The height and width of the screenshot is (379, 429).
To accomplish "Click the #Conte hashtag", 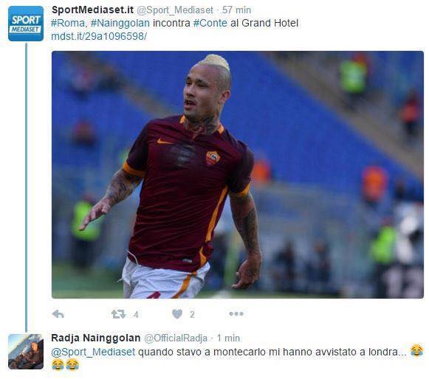I will point(210,23).
